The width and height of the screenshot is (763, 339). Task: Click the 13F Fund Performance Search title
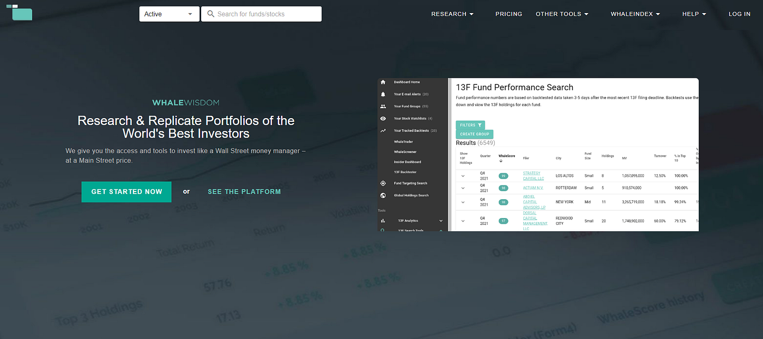pos(514,87)
